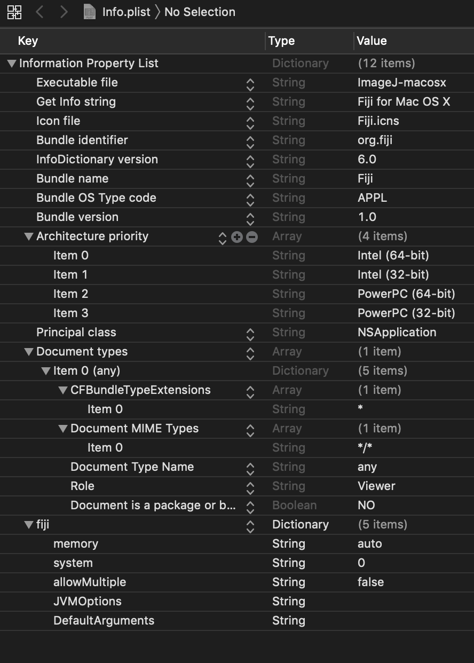The height and width of the screenshot is (663, 474).
Task: Go back with the left arrow
Action: (x=39, y=12)
